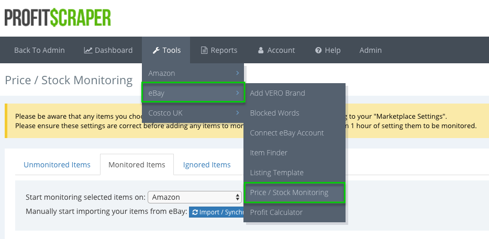Open the Account menu
This screenshot has width=489, height=239.
pyautogui.click(x=276, y=50)
